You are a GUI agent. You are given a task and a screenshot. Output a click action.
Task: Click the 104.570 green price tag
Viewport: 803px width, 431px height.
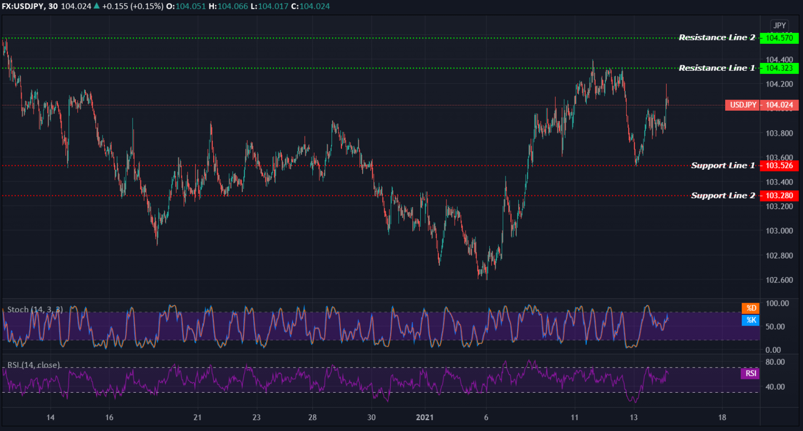[x=779, y=38]
